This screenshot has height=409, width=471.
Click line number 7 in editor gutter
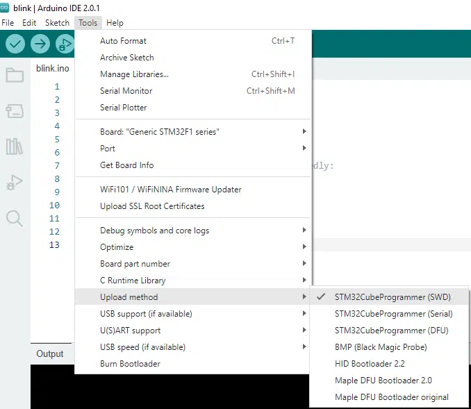pos(57,165)
